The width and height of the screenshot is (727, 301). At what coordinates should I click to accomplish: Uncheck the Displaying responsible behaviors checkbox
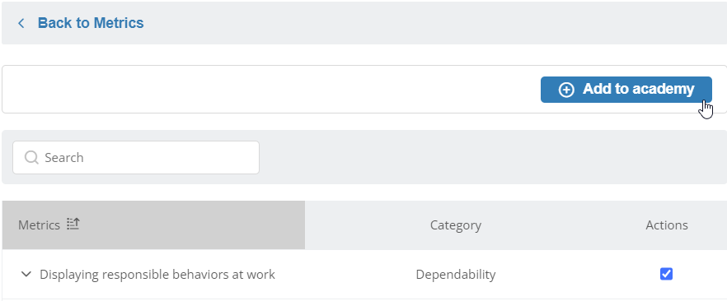tap(666, 274)
